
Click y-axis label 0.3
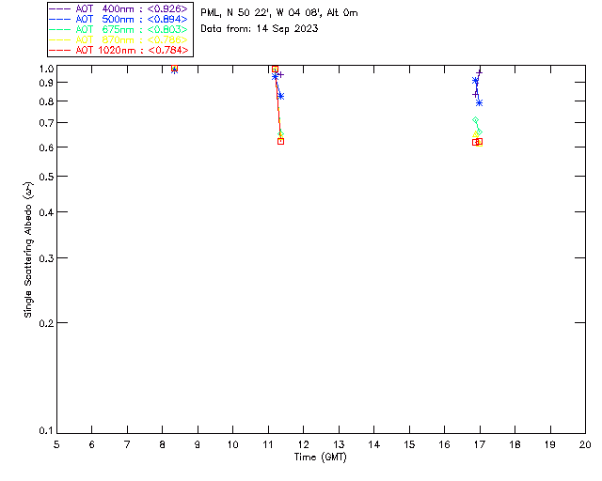(x=46, y=258)
